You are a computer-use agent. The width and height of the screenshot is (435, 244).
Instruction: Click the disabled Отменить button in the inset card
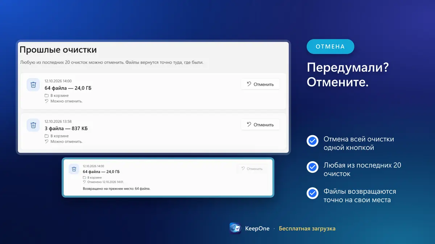click(252, 169)
